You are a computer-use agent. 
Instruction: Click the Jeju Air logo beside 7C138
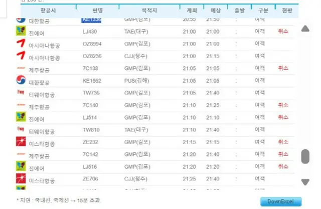[21, 68]
